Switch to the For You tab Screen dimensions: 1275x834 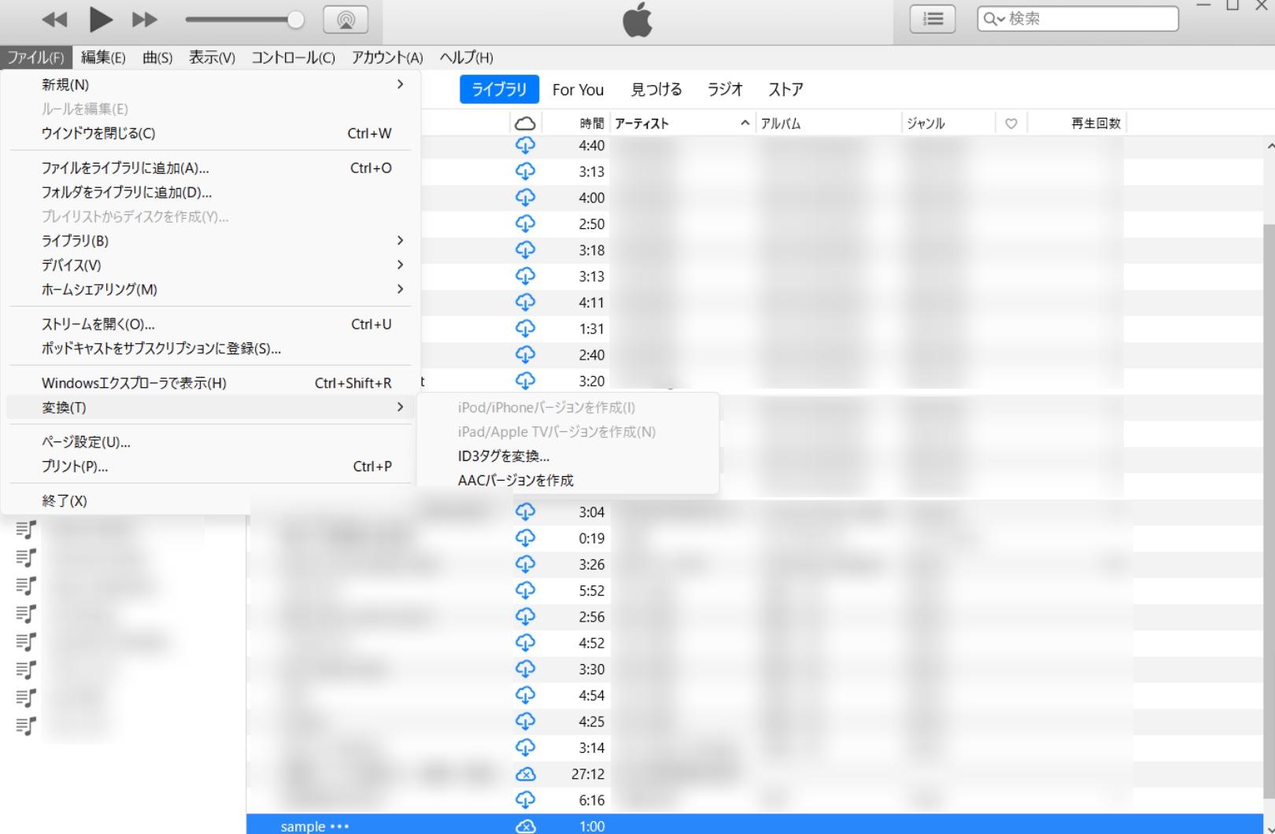pyautogui.click(x=578, y=90)
